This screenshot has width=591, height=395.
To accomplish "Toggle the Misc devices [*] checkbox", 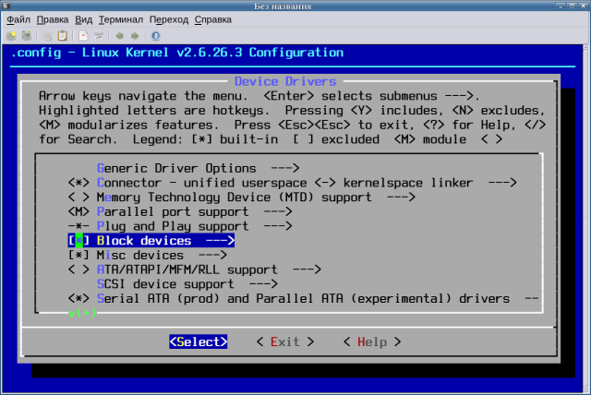I will [x=78, y=256].
